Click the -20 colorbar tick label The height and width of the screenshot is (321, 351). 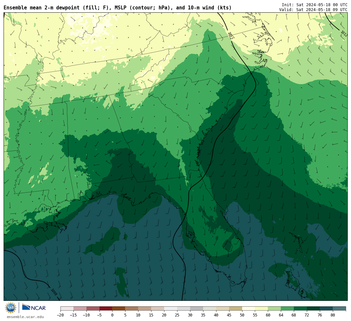tap(60, 315)
